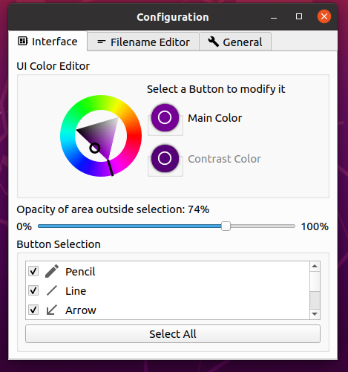Select the Main Color round button
Viewport: 348px width, 372px height.
(165, 117)
